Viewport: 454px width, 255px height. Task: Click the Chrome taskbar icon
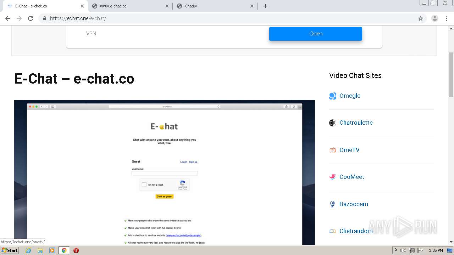[64, 250]
